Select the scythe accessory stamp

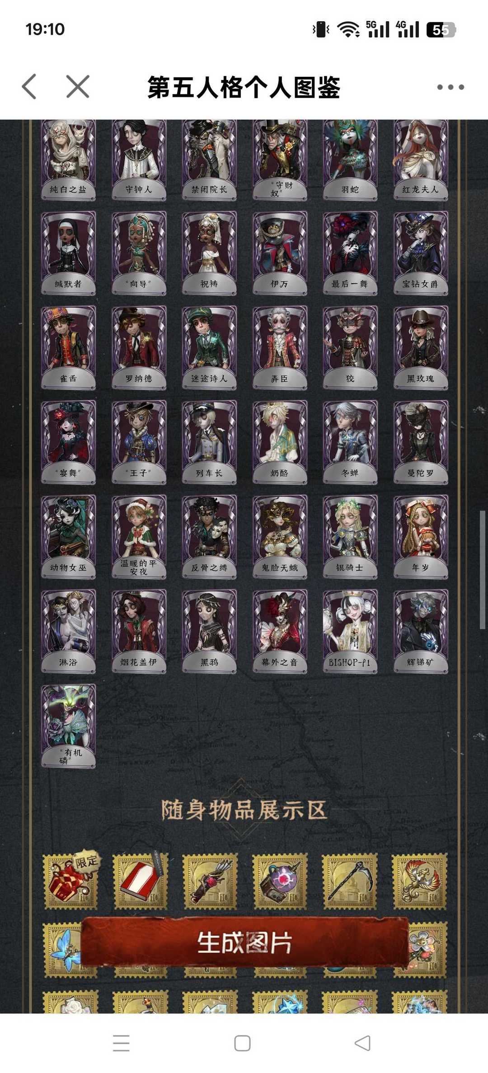350,881
